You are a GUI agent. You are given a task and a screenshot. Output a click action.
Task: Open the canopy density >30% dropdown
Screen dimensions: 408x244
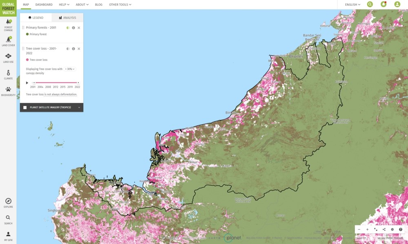click(x=70, y=69)
